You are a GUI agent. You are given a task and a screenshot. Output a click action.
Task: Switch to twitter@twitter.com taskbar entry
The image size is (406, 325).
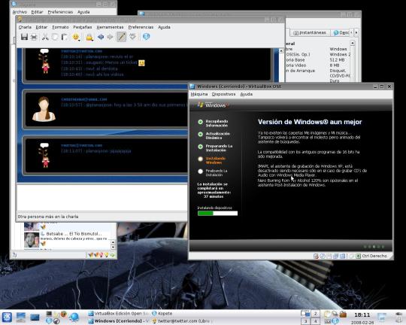[181, 320]
